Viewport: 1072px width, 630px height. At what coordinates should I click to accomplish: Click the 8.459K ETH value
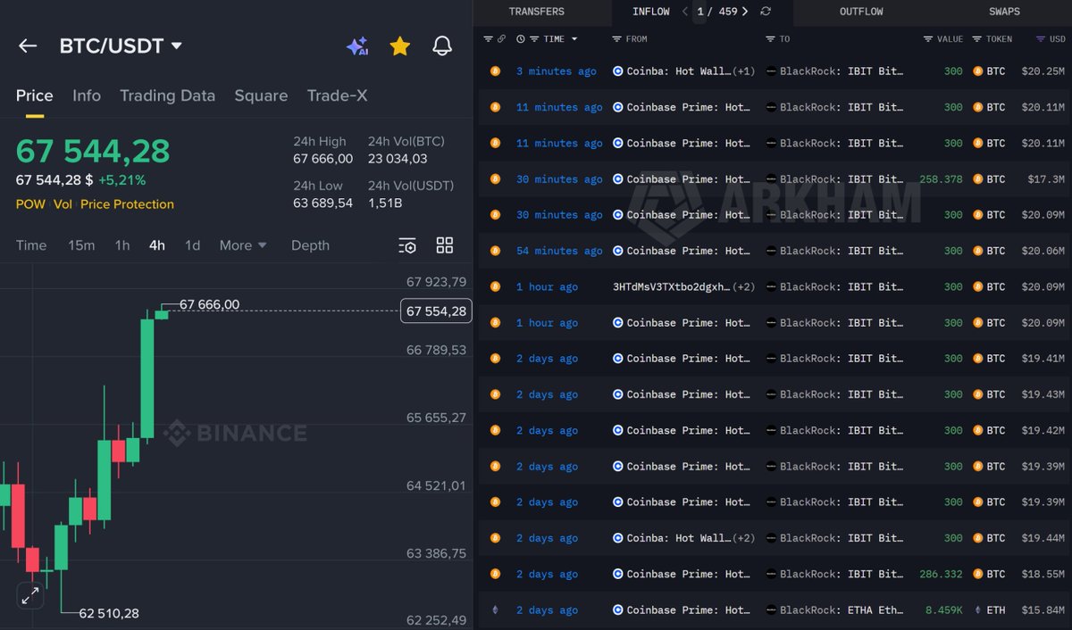click(946, 610)
